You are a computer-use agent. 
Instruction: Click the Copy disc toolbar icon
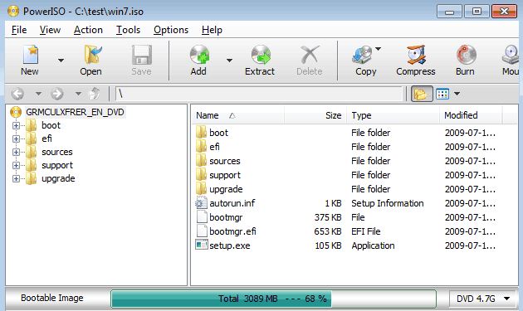coord(362,55)
